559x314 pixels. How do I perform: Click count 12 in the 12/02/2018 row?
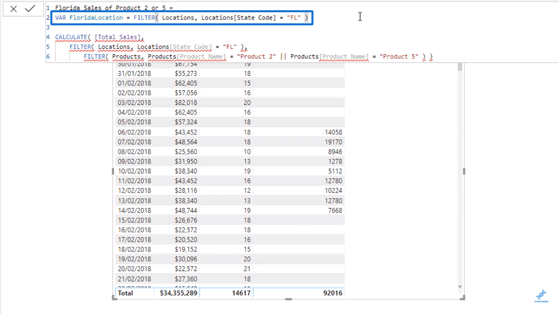247,191
